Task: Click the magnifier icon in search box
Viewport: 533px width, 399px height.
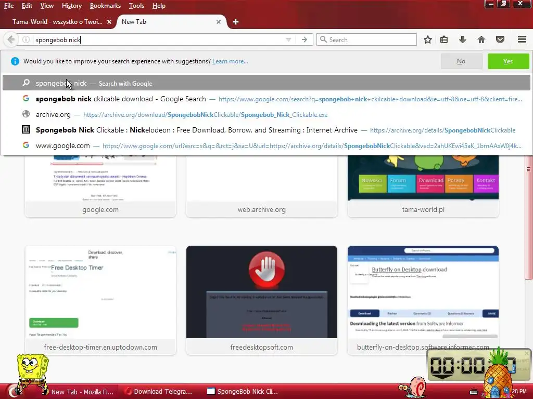Action: coord(324,39)
